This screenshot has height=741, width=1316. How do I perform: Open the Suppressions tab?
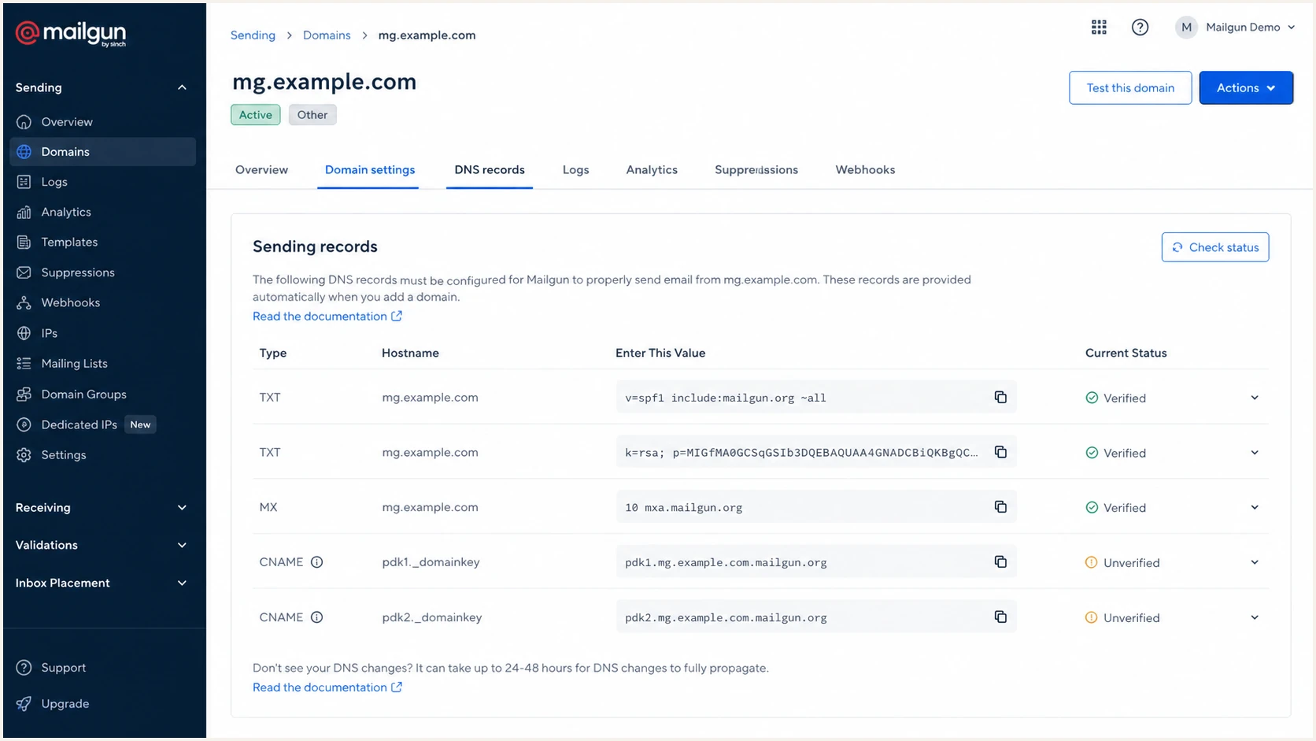[x=756, y=170]
